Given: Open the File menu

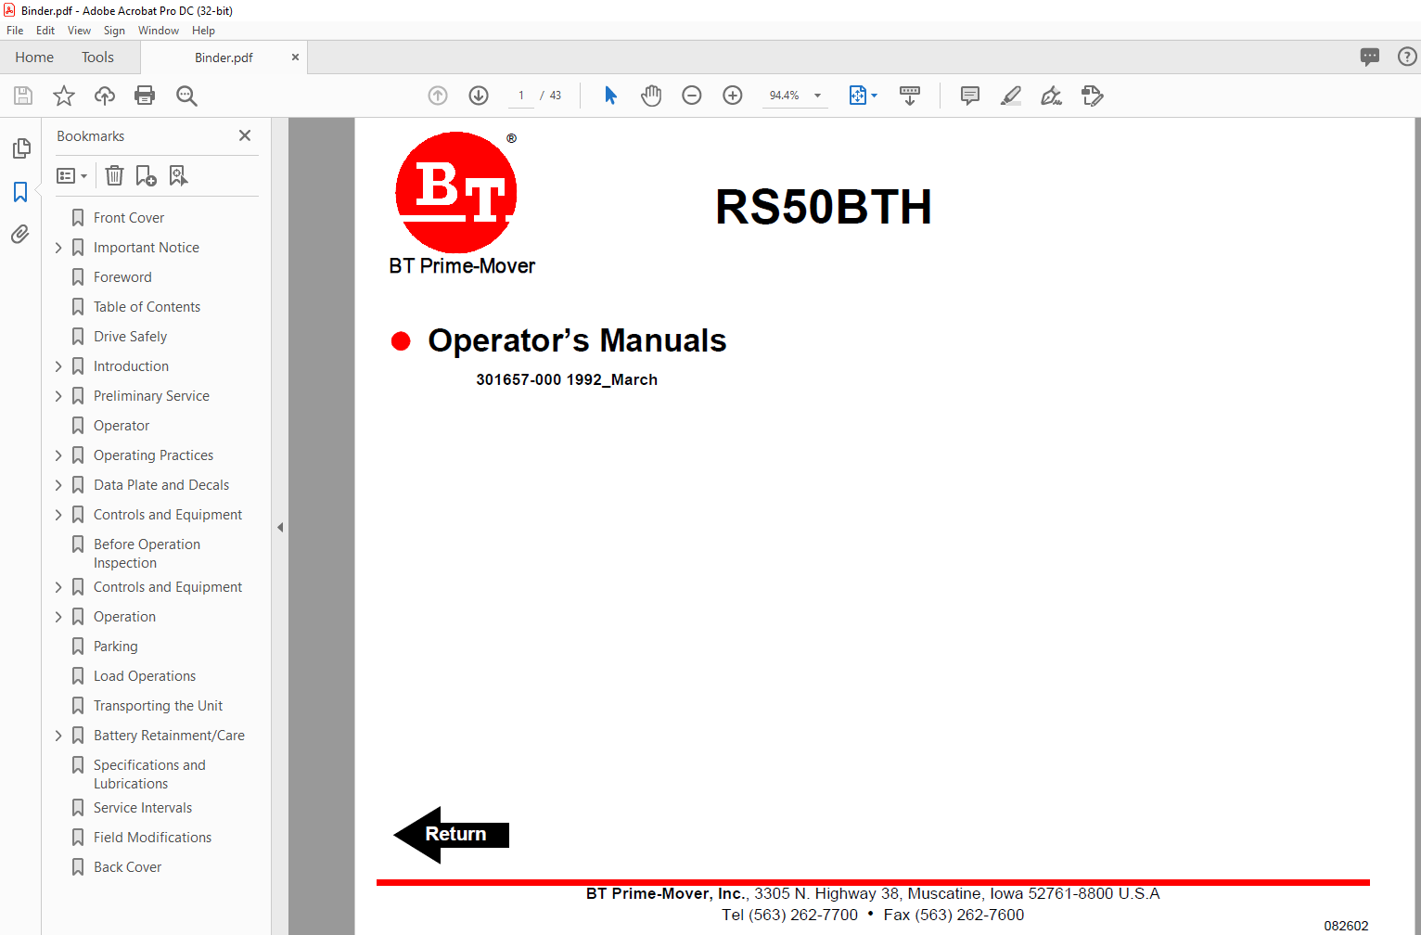Looking at the screenshot, I should click(15, 31).
